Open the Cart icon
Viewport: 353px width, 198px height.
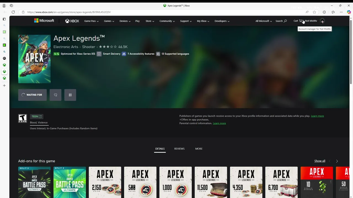(x=301, y=21)
